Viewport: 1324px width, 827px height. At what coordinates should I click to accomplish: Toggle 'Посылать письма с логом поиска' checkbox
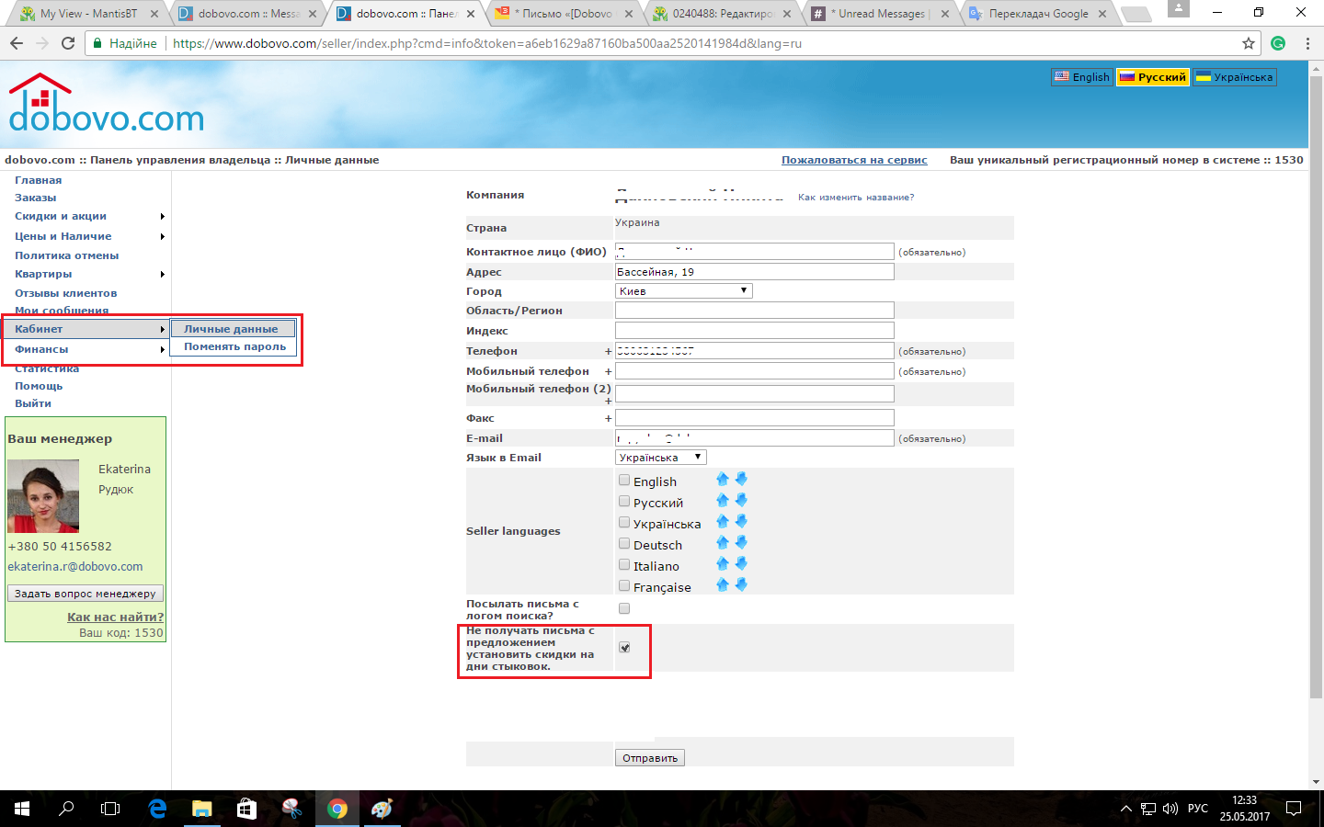click(x=624, y=608)
